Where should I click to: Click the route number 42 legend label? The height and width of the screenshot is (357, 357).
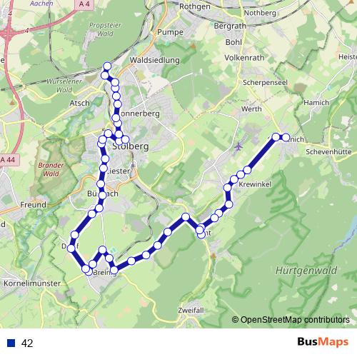(27, 343)
